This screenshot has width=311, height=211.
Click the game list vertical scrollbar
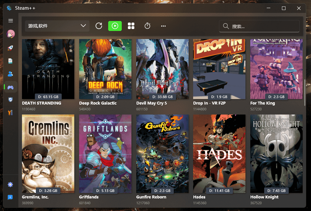coord(305,93)
